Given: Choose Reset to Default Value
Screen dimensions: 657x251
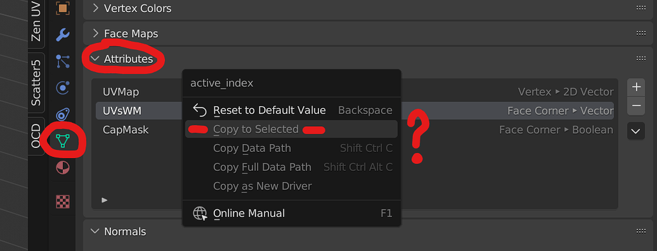Looking at the screenshot, I should tap(292, 110).
